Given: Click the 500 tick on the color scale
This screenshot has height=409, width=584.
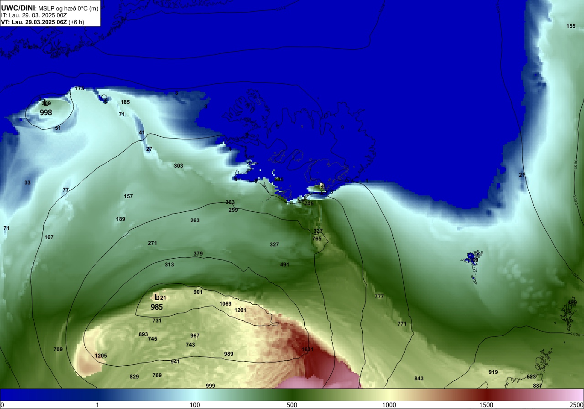Looking at the screenshot, I should [292, 404].
